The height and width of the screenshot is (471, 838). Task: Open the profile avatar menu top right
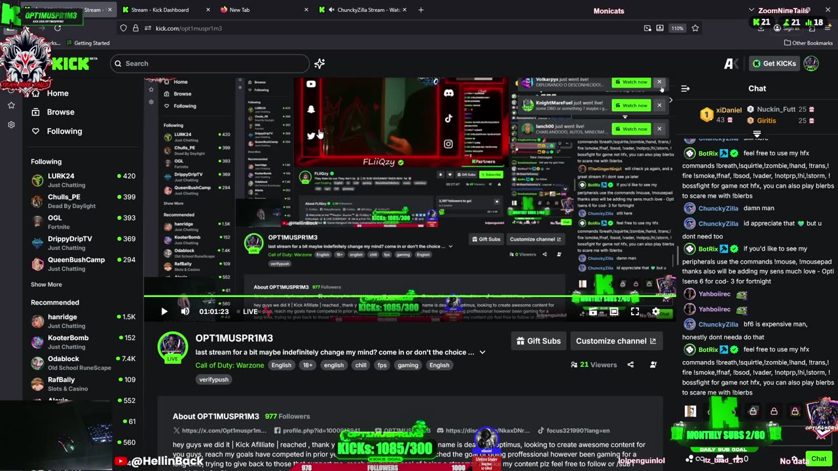point(811,63)
